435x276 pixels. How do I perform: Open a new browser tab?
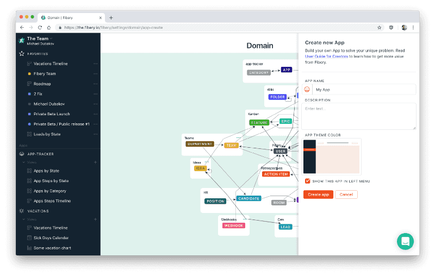tap(111, 17)
